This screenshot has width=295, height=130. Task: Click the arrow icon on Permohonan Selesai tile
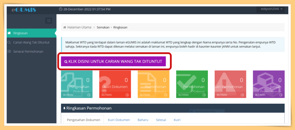pos(204,95)
